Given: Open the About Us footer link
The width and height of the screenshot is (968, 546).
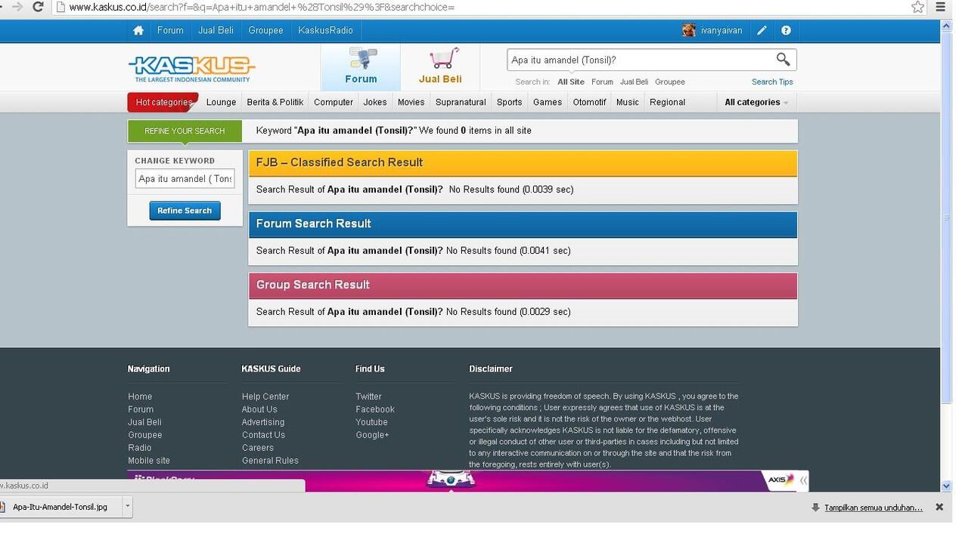Looking at the screenshot, I should coord(259,409).
